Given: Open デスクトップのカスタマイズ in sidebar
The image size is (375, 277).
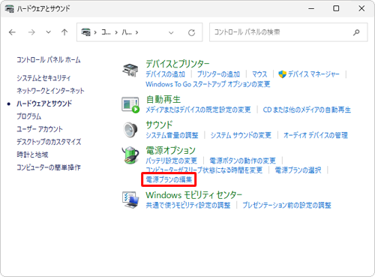Looking at the screenshot, I should tap(49, 142).
